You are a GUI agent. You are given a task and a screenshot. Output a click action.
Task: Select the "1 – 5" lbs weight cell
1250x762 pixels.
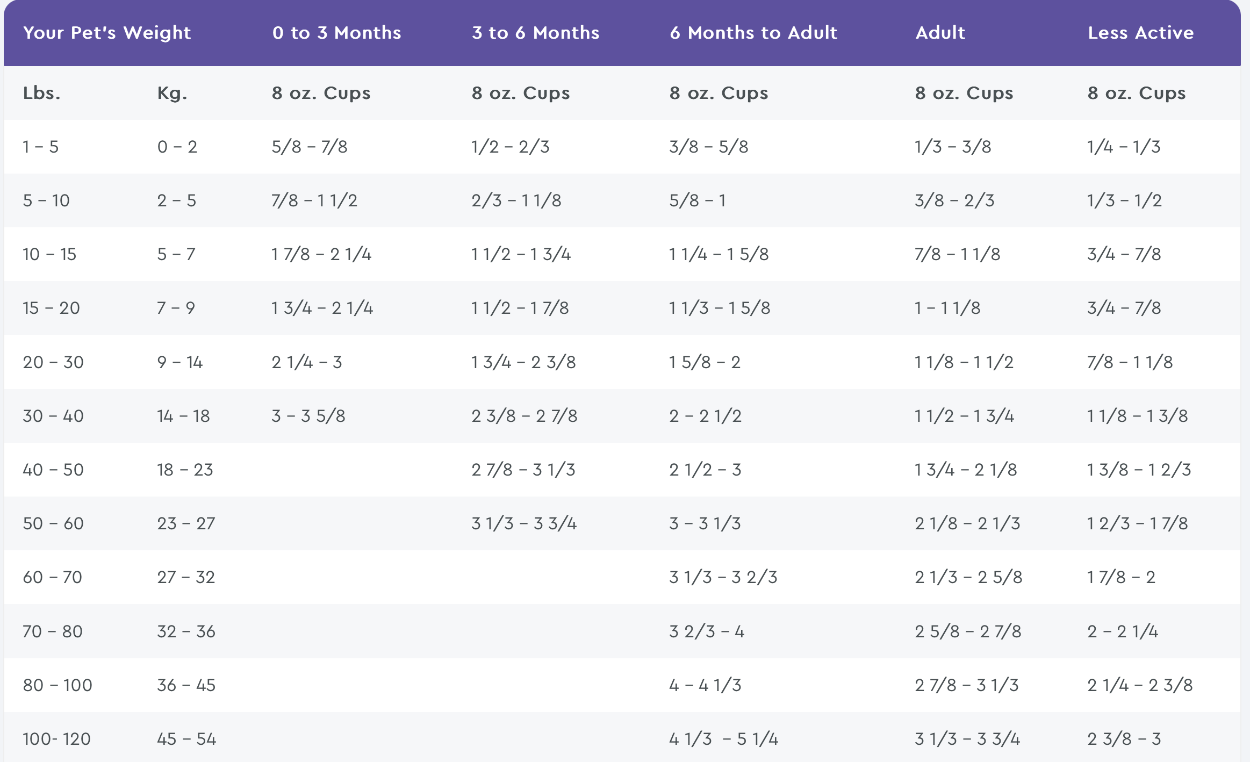coord(40,147)
